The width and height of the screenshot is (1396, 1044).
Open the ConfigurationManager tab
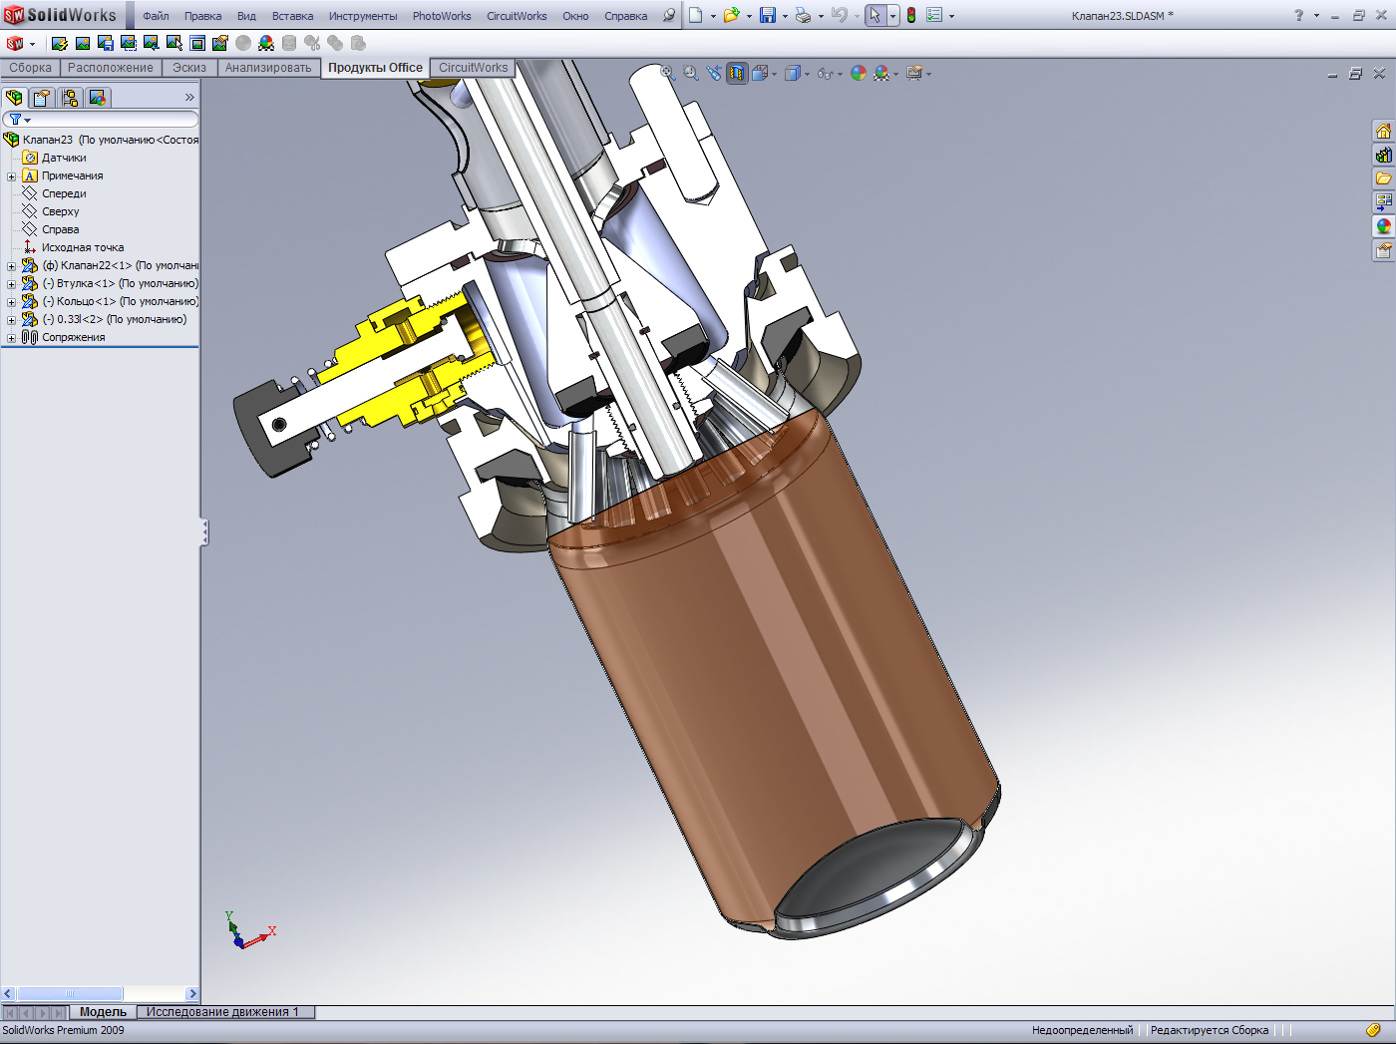tap(70, 98)
